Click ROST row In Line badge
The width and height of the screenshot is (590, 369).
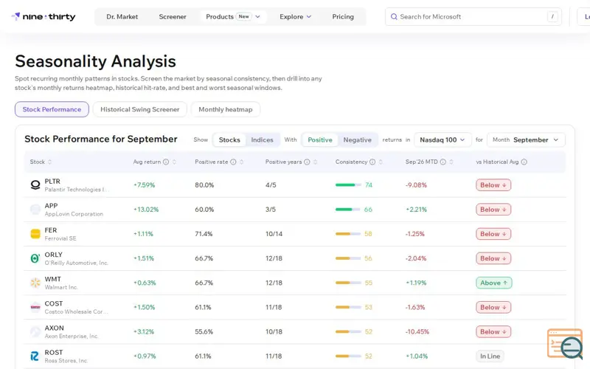[x=490, y=356]
